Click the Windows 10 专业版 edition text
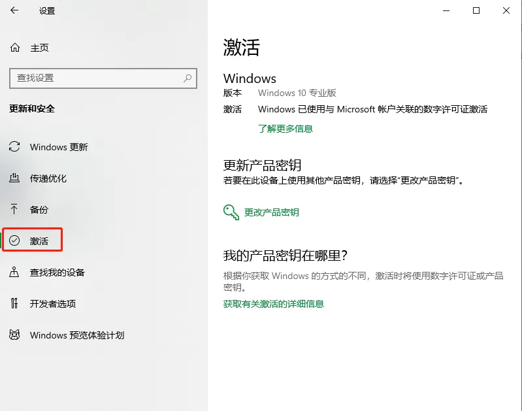The height and width of the screenshot is (411, 522). (x=297, y=93)
